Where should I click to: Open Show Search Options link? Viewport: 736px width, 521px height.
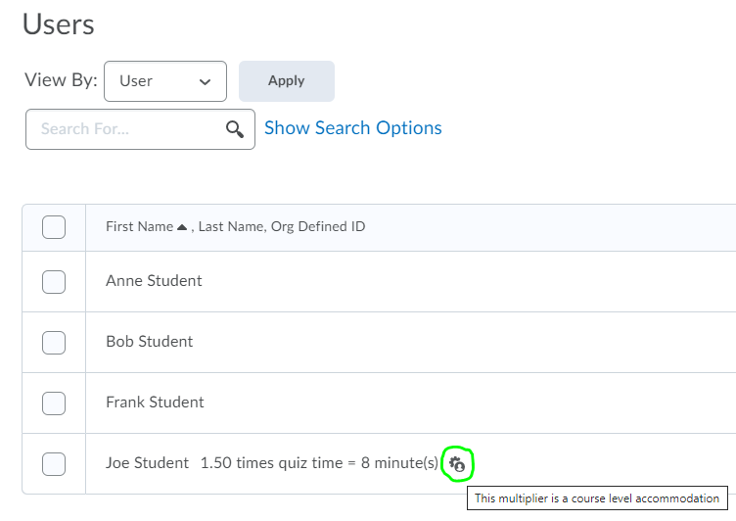click(x=353, y=128)
